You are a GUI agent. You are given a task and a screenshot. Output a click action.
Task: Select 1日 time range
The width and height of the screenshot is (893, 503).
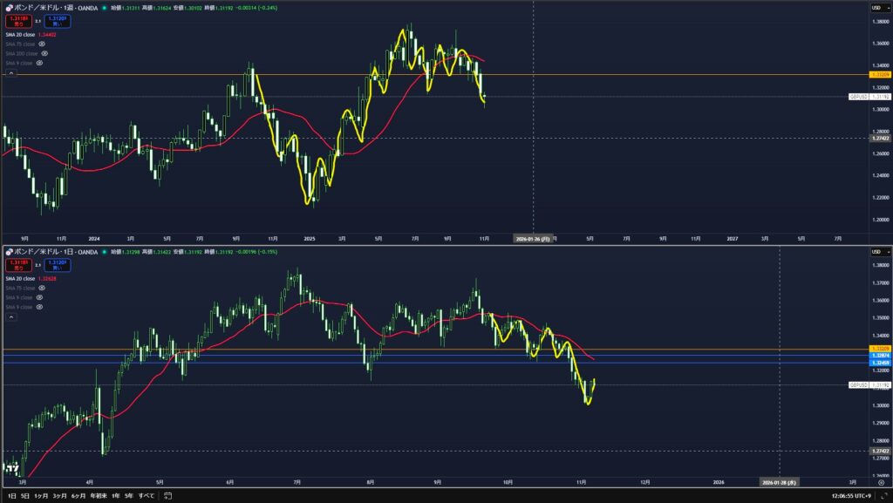coord(11,495)
